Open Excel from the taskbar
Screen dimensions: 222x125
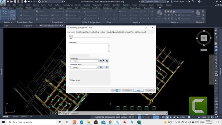[x=139, y=122]
